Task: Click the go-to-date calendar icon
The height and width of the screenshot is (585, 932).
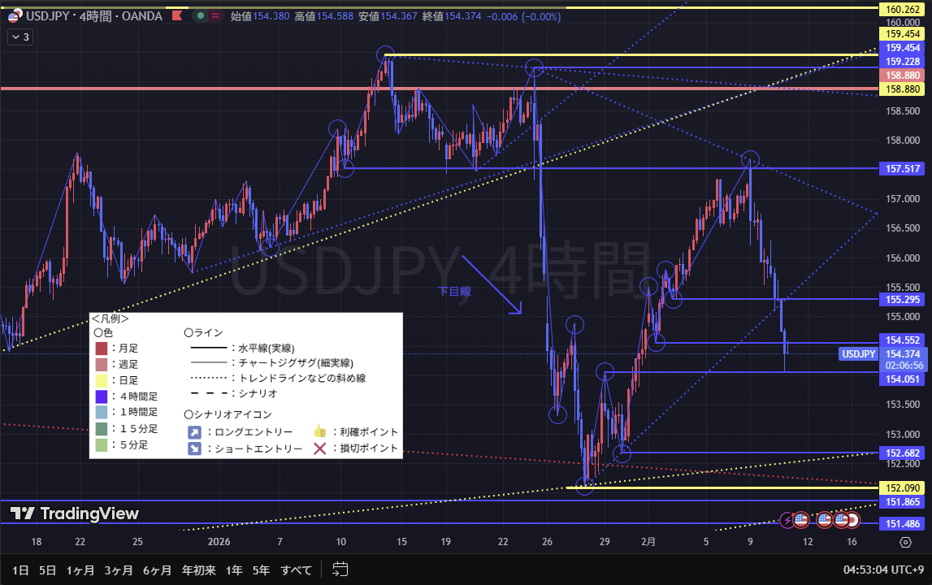Action: point(340,570)
